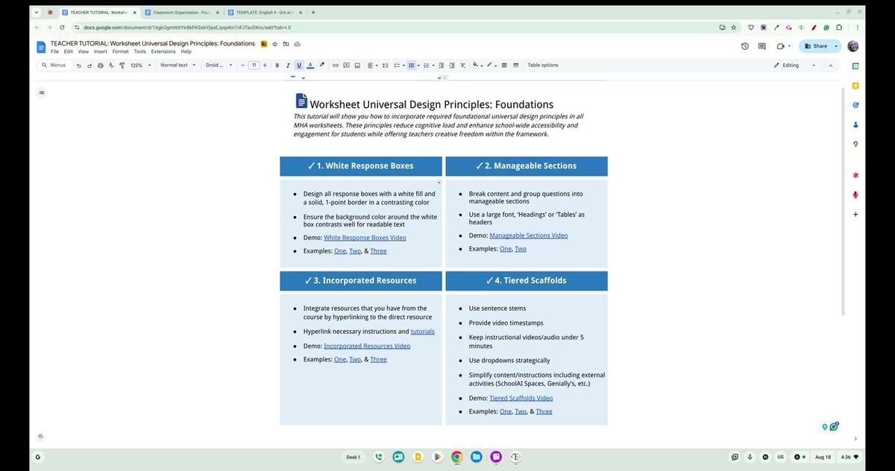Image resolution: width=895 pixels, height=471 pixels.
Task: Open the text color picker
Action: tap(310, 66)
